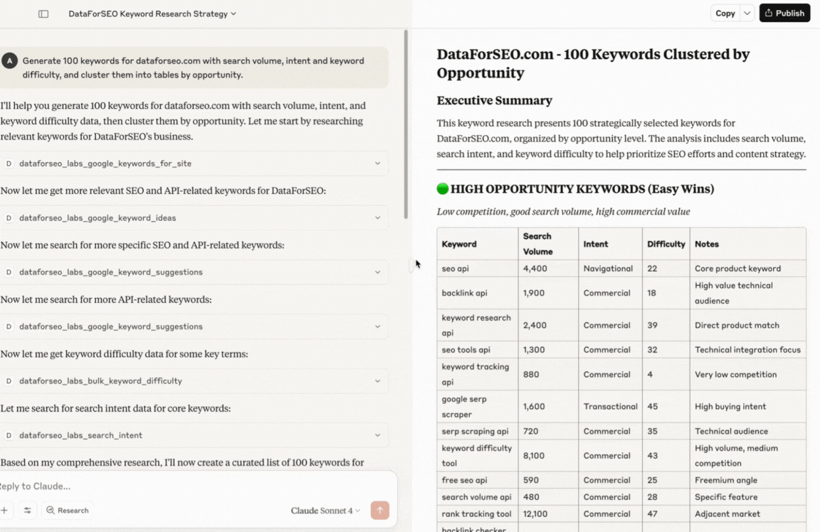The height and width of the screenshot is (532, 820).
Task: Click the chat panel vertical scrollbar
Action: tap(406, 124)
